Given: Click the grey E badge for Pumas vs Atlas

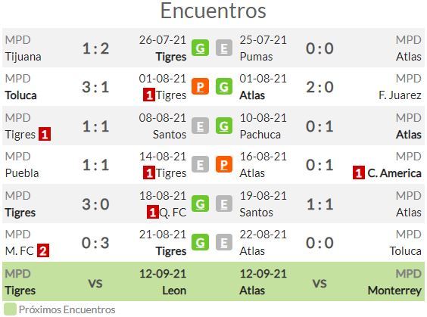Looking at the screenshot, I should 224,48.
